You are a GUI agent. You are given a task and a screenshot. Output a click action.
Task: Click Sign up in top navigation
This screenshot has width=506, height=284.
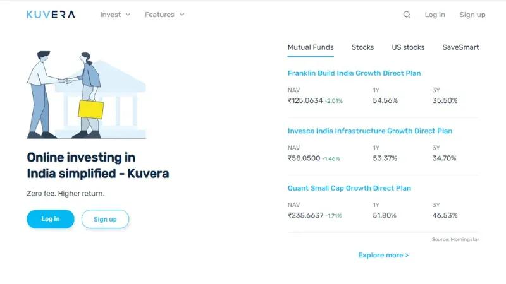(x=472, y=15)
